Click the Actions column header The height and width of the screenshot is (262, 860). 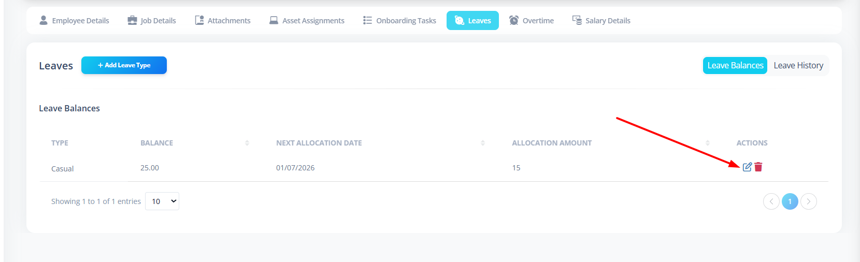(752, 143)
